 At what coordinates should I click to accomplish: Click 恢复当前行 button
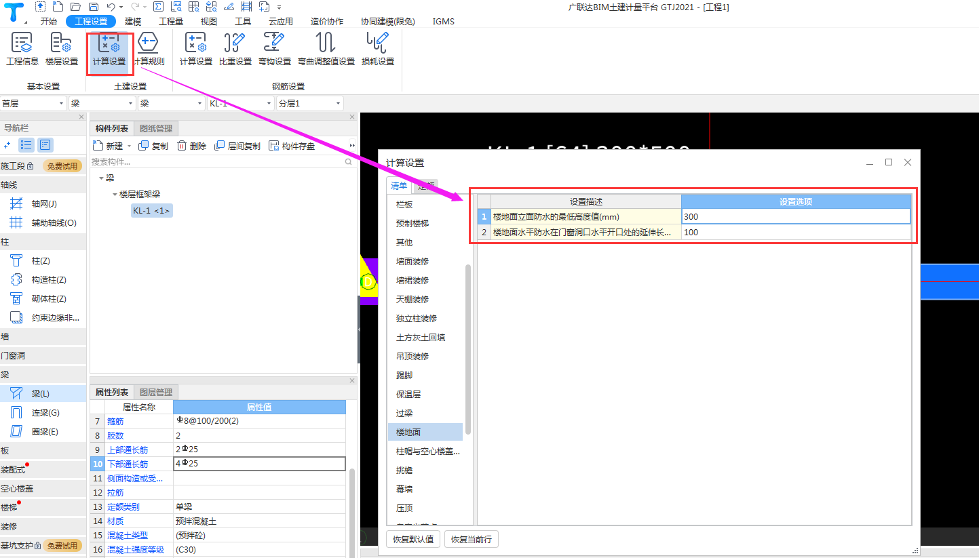tap(472, 540)
